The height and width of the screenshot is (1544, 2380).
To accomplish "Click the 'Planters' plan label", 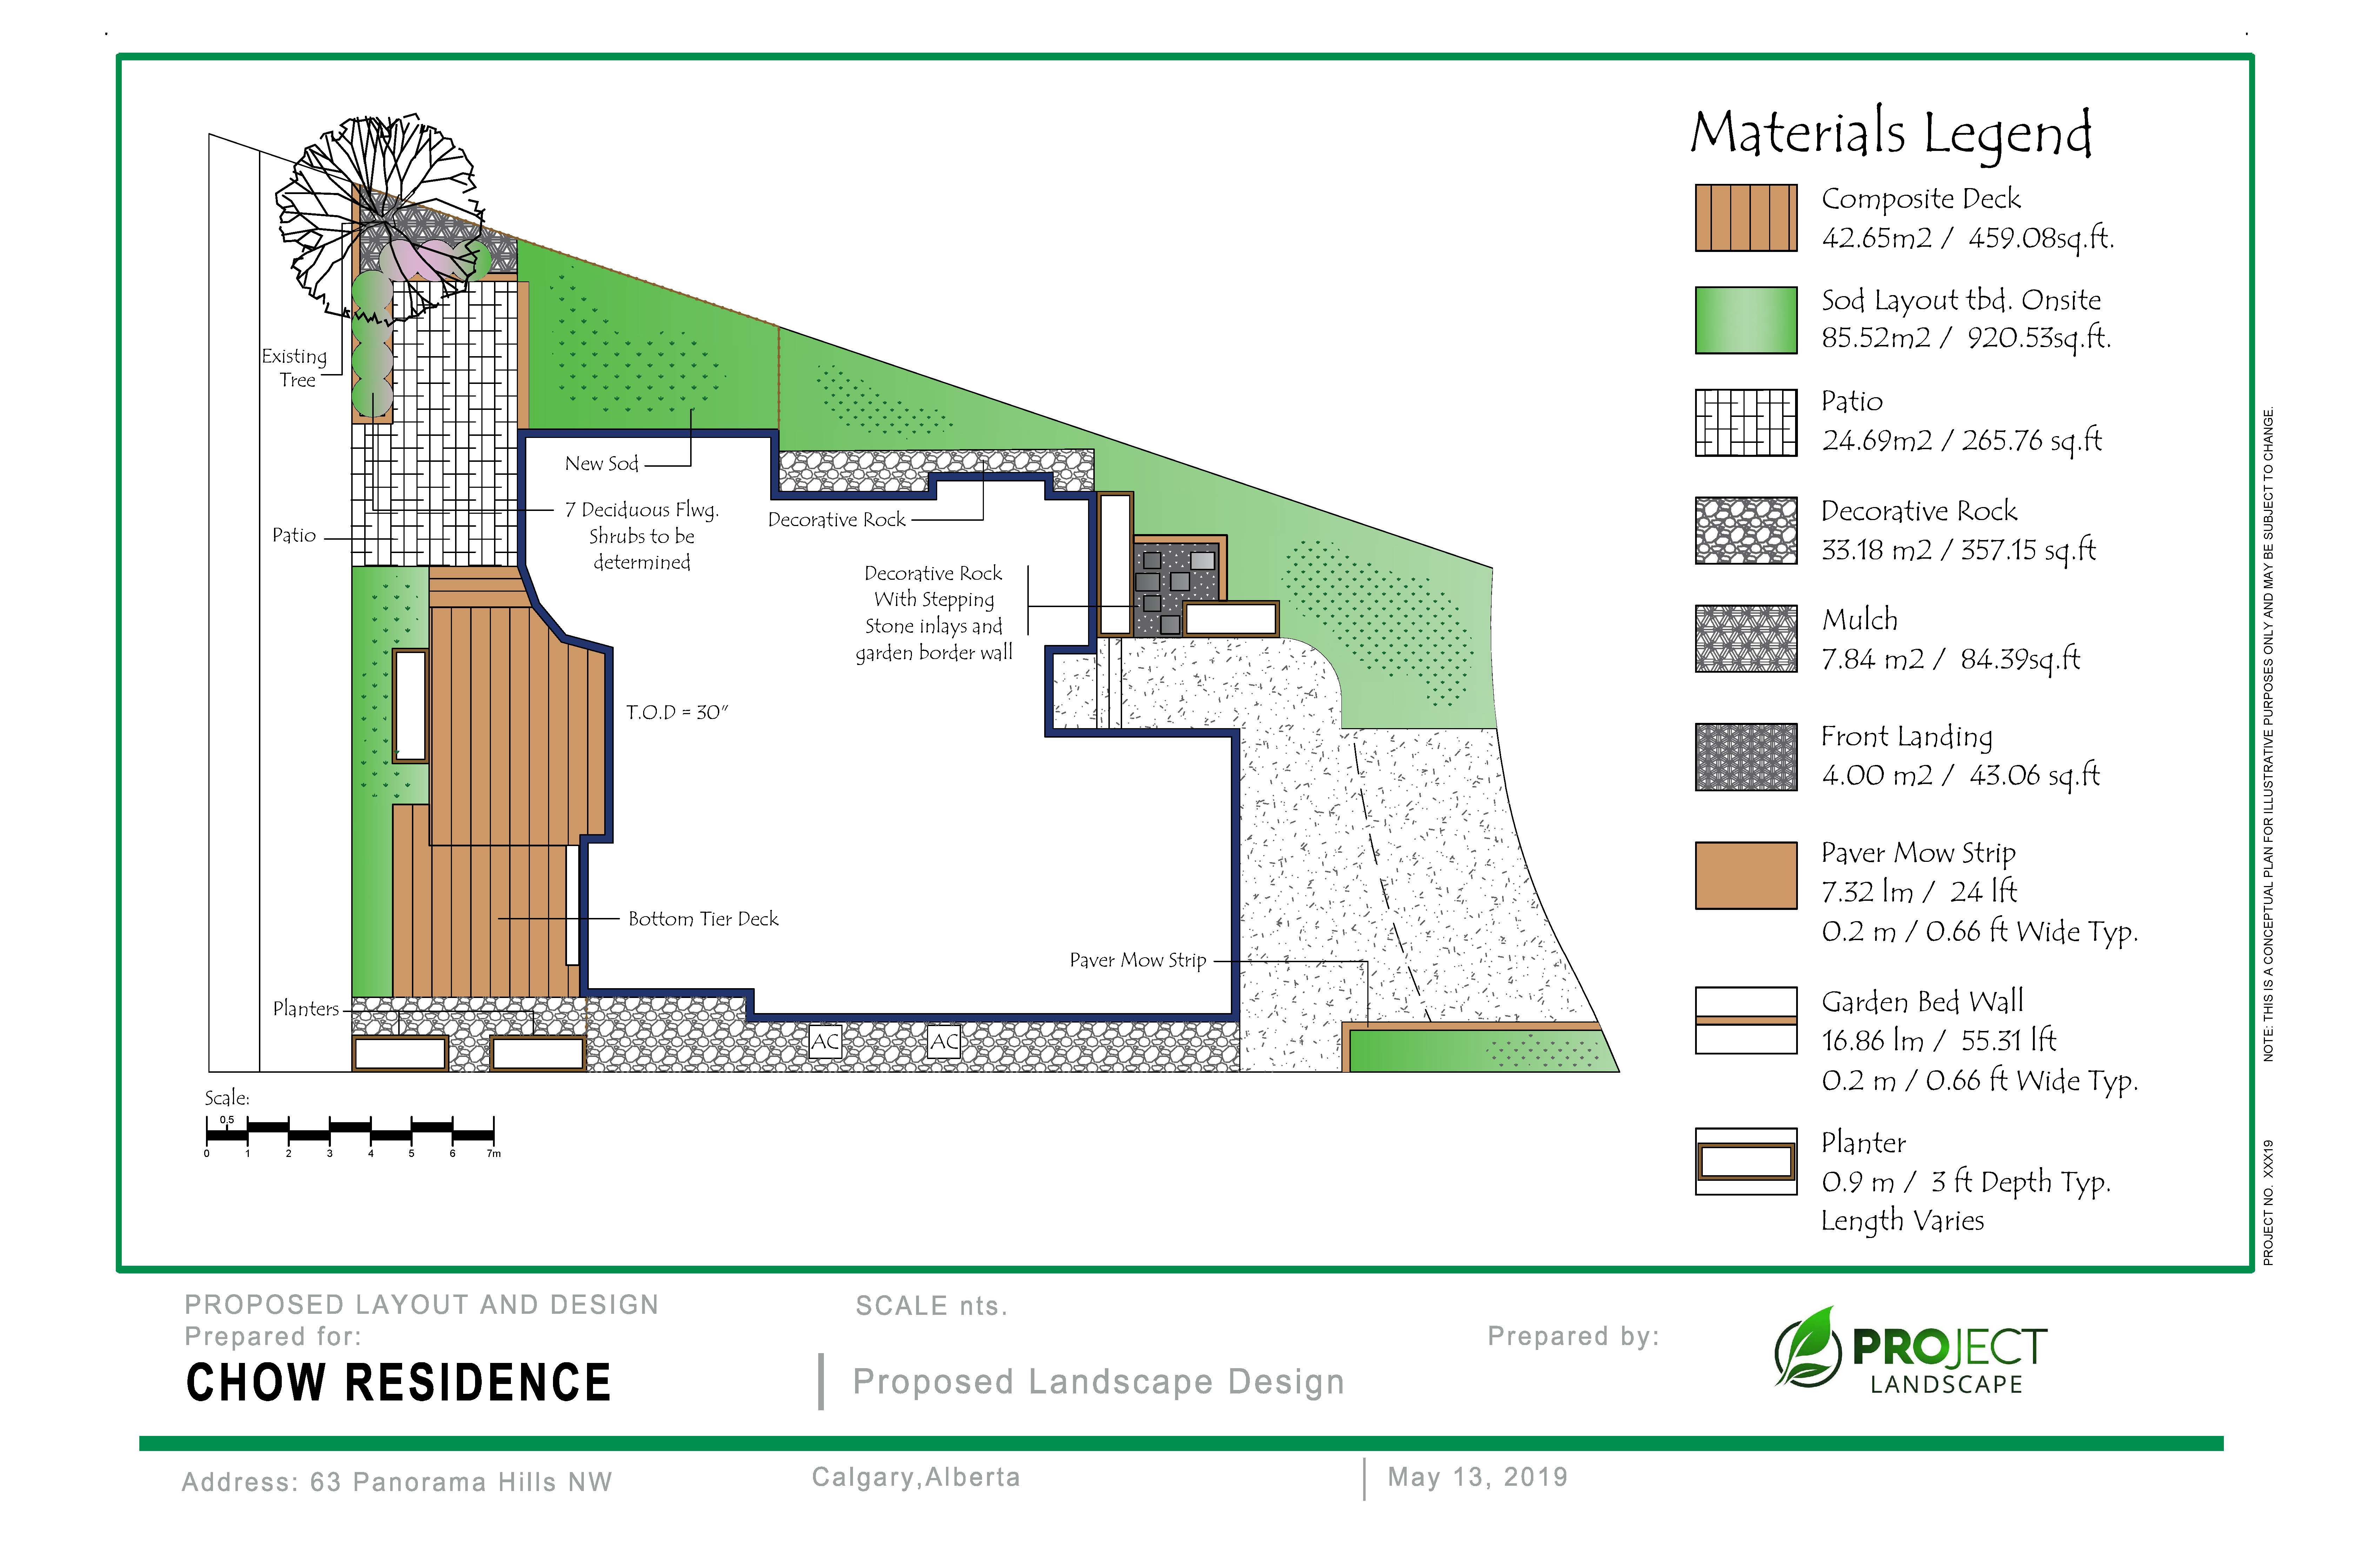I will (306, 1009).
